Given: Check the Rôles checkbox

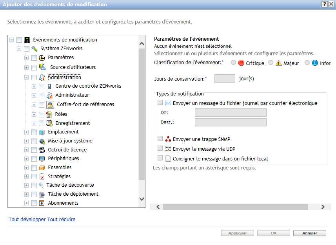Looking at the screenshot, I should tap(41, 114).
